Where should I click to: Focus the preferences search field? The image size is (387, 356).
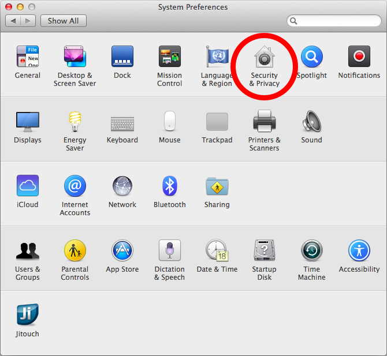pos(334,21)
